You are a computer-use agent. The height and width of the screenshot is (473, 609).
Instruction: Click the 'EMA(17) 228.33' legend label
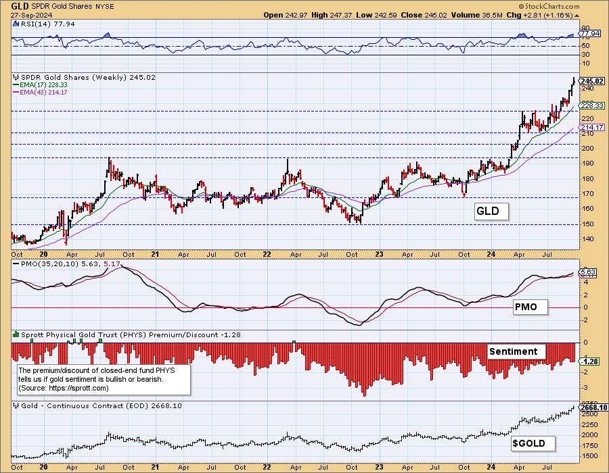[x=43, y=85]
